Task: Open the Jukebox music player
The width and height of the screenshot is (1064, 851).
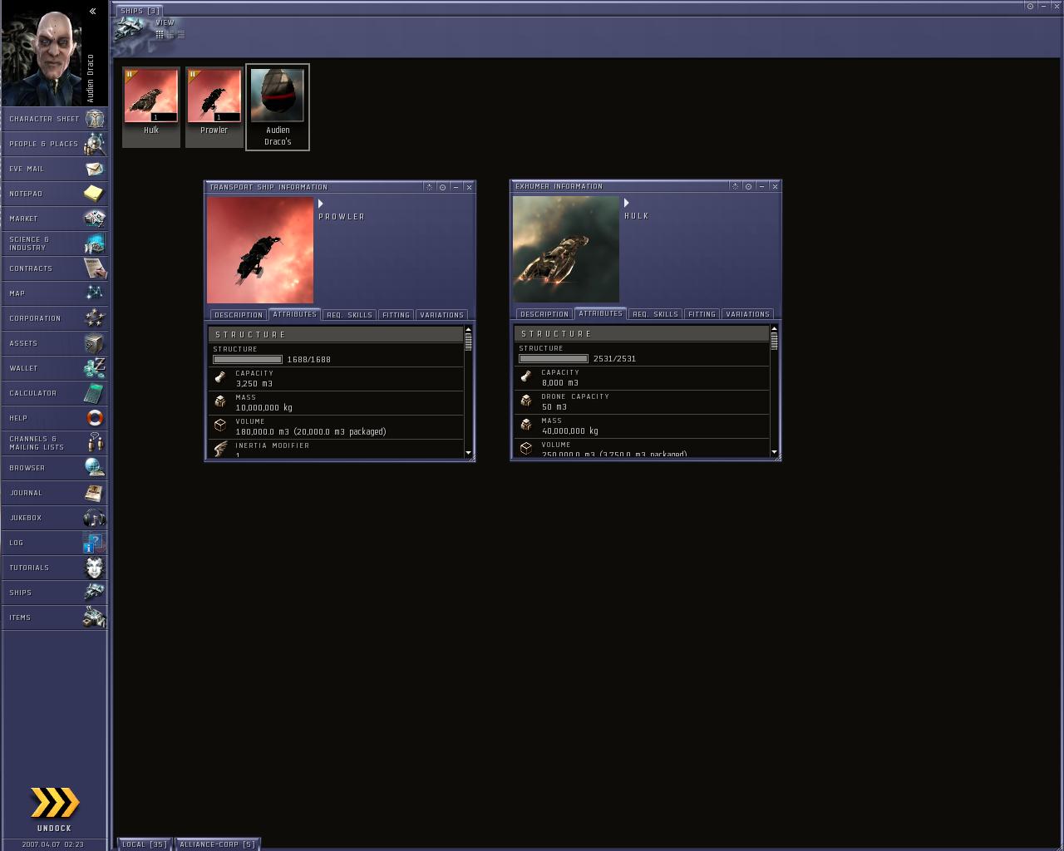Action: tap(54, 518)
